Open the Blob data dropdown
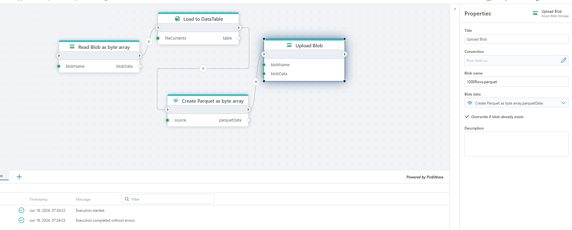The image size is (572, 230). [x=564, y=103]
